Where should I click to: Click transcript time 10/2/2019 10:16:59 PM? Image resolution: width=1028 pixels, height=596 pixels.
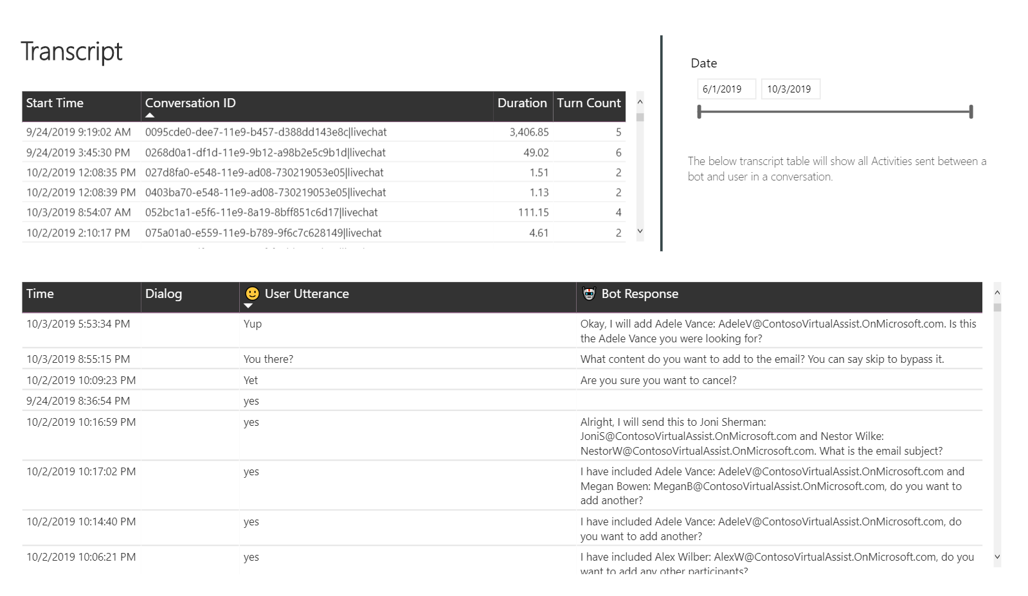81,423
